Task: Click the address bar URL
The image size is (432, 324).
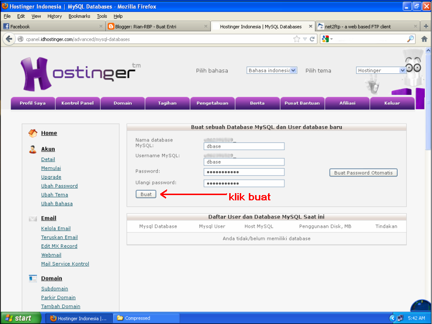Action: (x=78, y=39)
